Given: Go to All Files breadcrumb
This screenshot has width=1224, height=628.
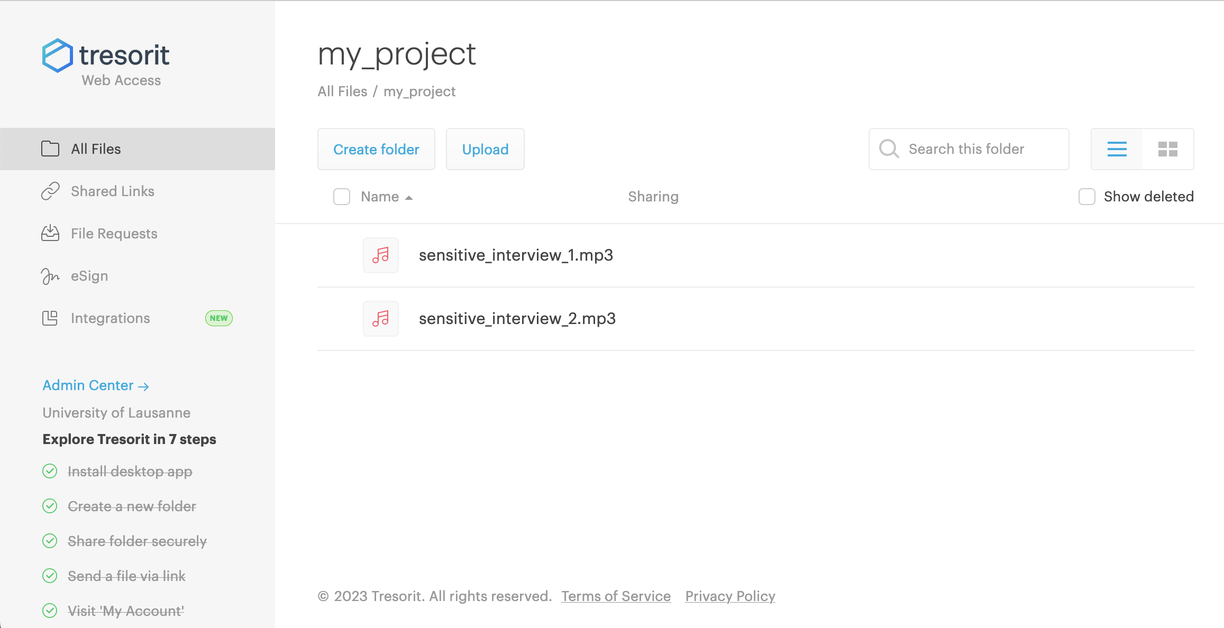Looking at the screenshot, I should pos(342,91).
